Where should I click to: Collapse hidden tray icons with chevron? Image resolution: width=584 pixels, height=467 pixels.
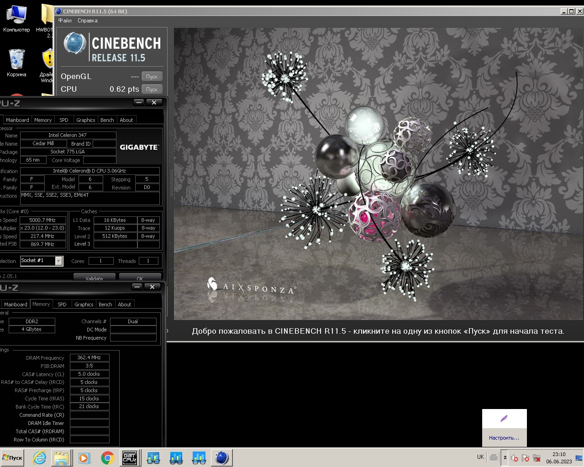click(x=505, y=457)
